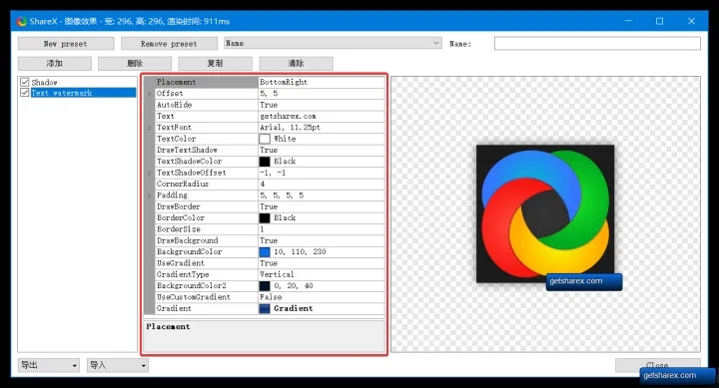The height and width of the screenshot is (388, 719).
Task: Toggle the Shadow effect checkbox
Action: tap(25, 82)
